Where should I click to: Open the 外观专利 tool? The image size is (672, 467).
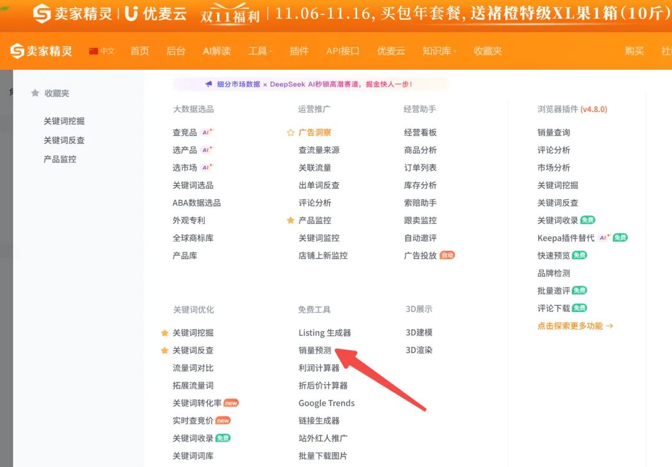point(189,220)
